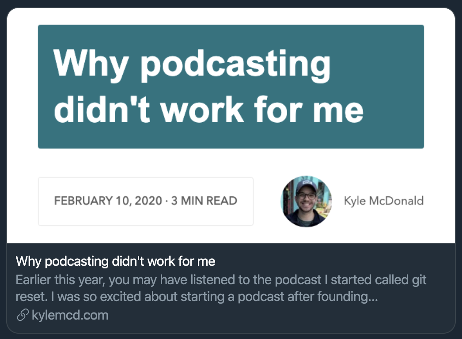Click the teal banner headline image
Screen dimensions: 462x339
click(231, 87)
